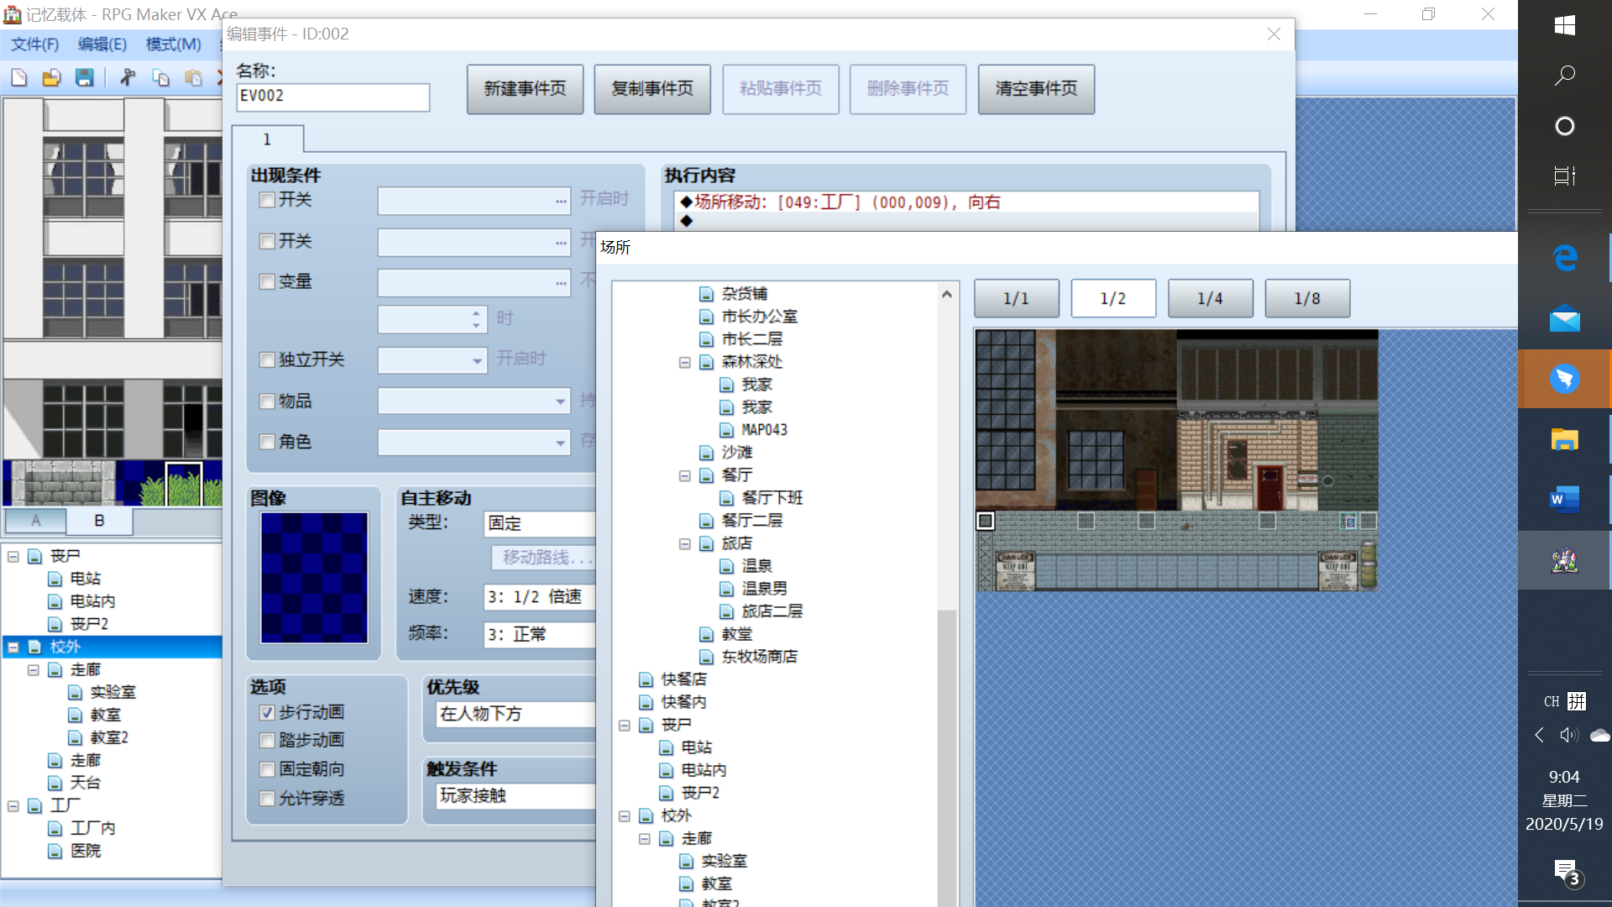Enable the 变量 condition checkbox
Screen dimensions: 1612x907
point(267,282)
